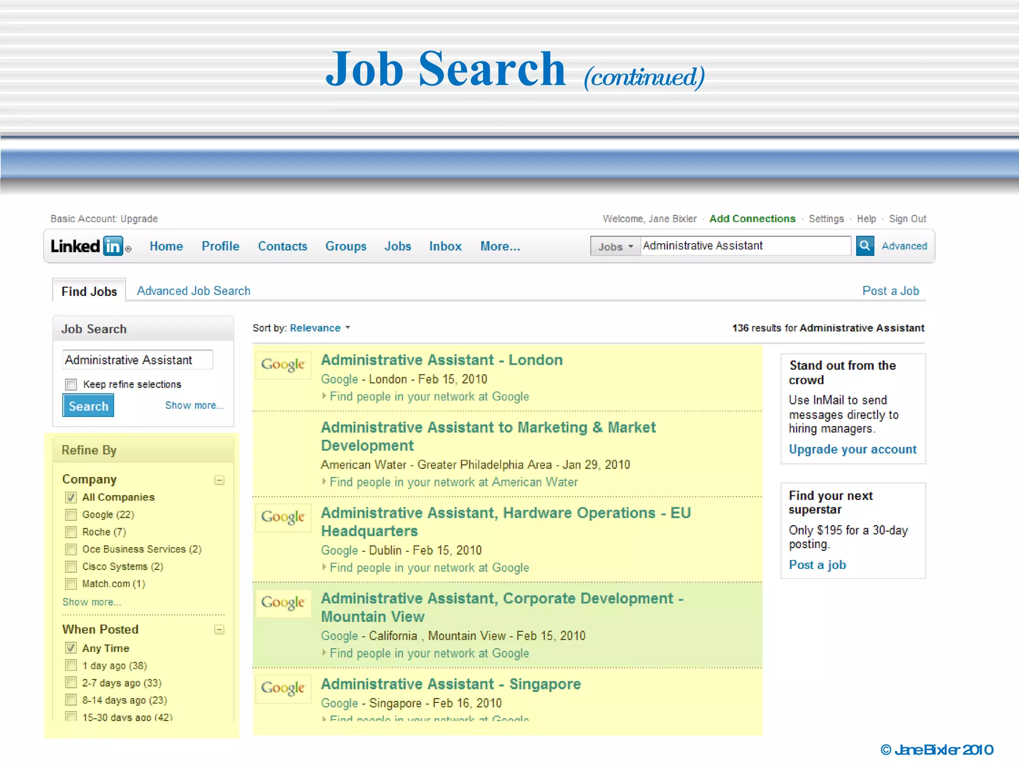Open the Home menu item

(x=166, y=246)
